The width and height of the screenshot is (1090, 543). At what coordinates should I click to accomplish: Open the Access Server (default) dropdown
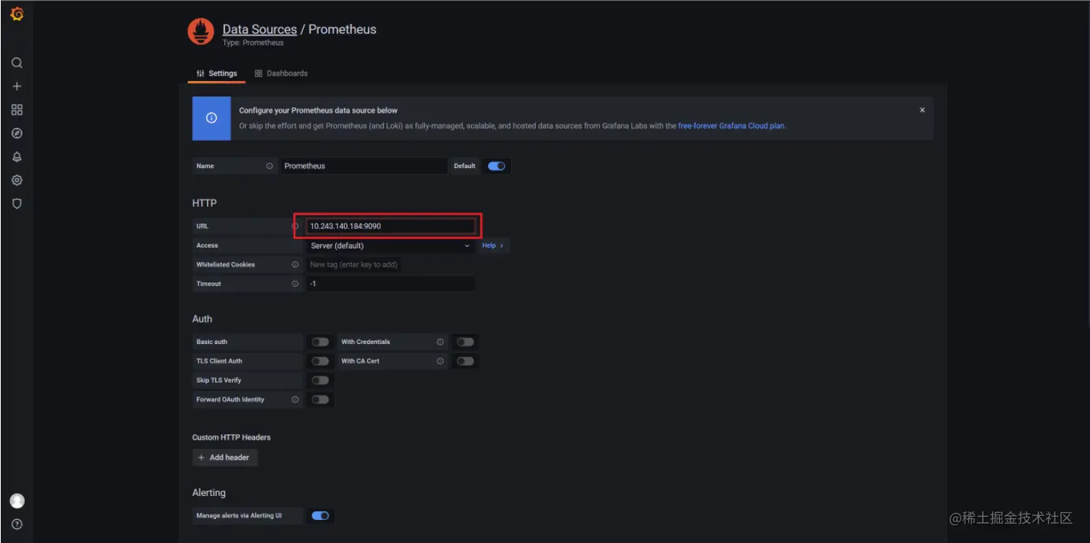(x=390, y=245)
